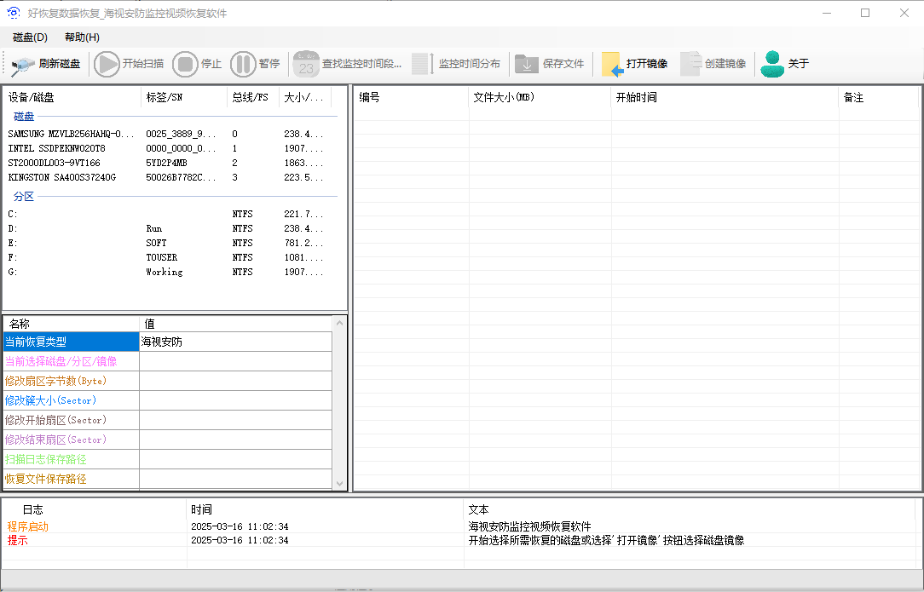Click the Refresh Disk (刷新磁盘) magnifier icon
The image size is (924, 592).
(23, 64)
